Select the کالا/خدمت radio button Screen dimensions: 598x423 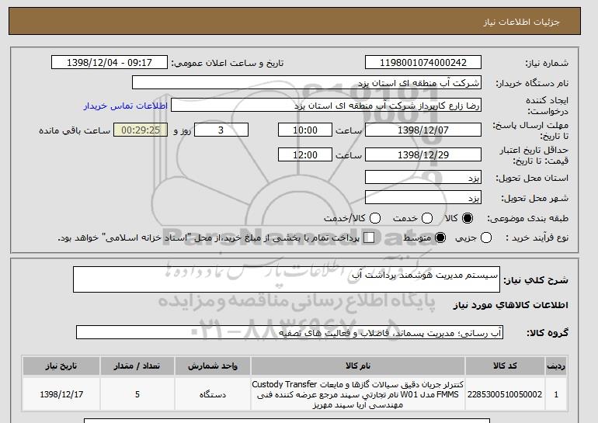[x=375, y=218]
